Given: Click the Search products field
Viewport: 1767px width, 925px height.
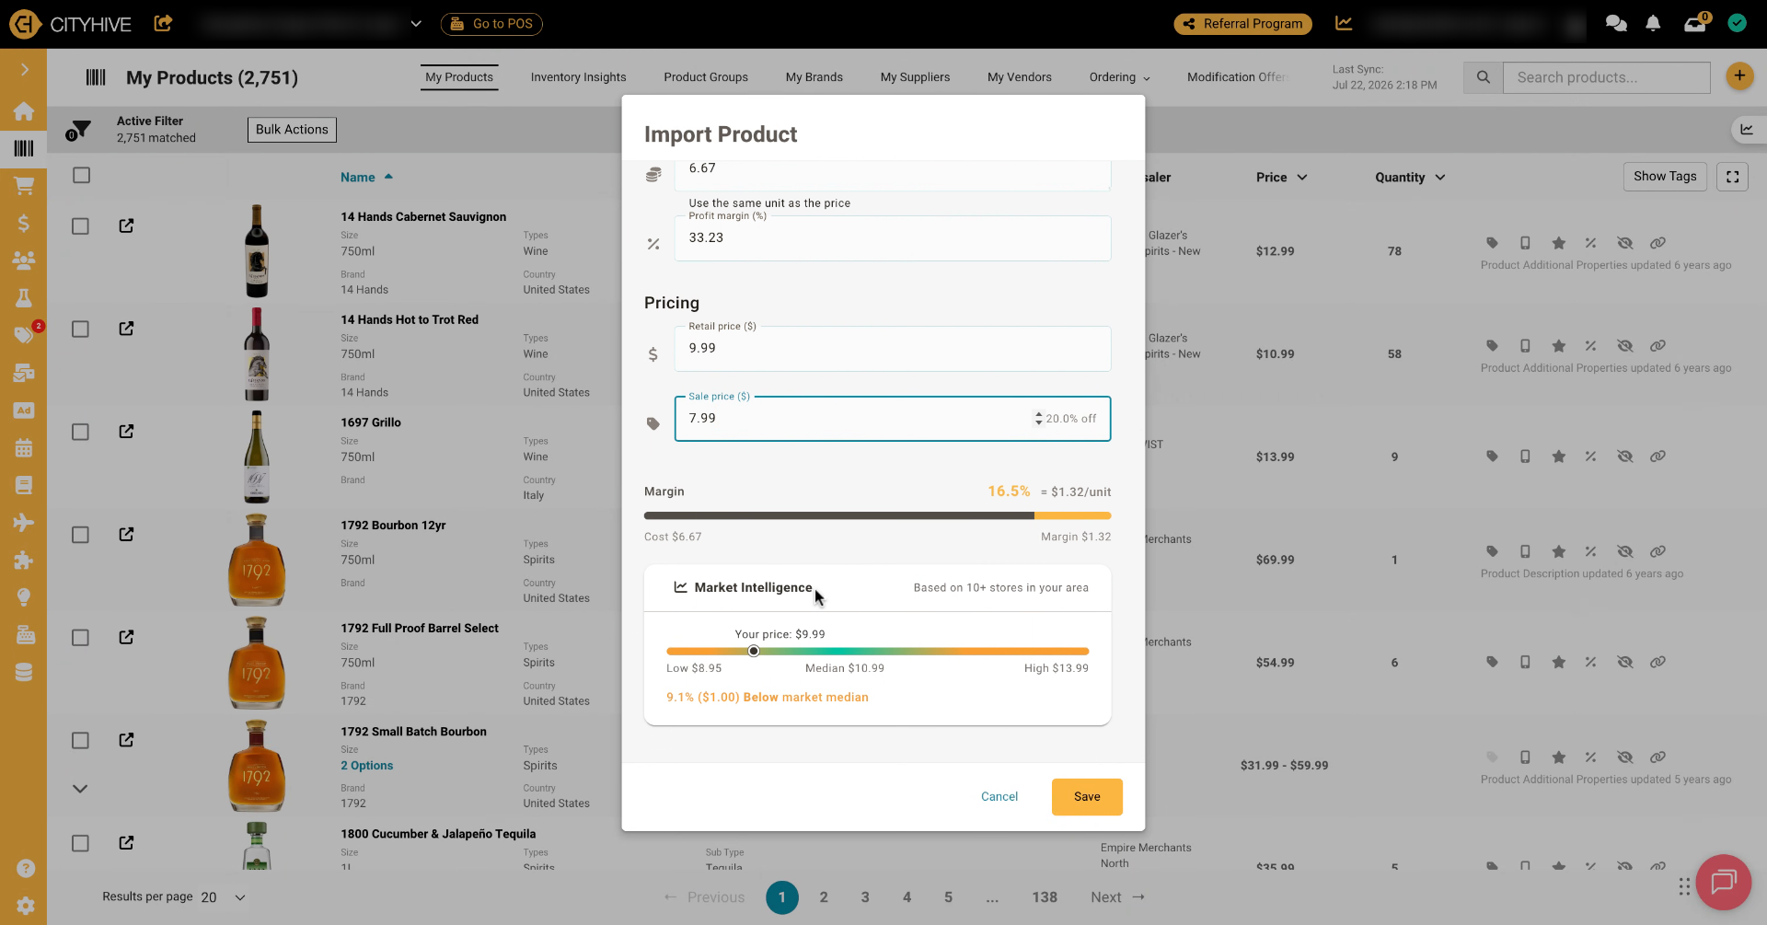Looking at the screenshot, I should (1606, 77).
